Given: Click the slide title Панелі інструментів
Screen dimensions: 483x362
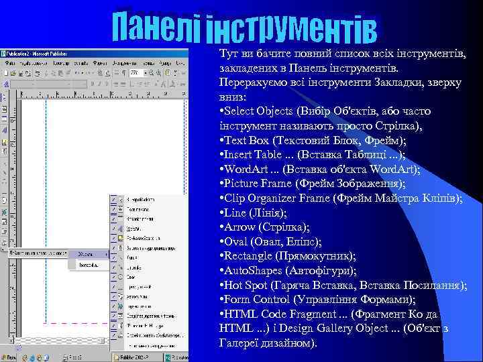Looking at the screenshot, I should point(244,27).
